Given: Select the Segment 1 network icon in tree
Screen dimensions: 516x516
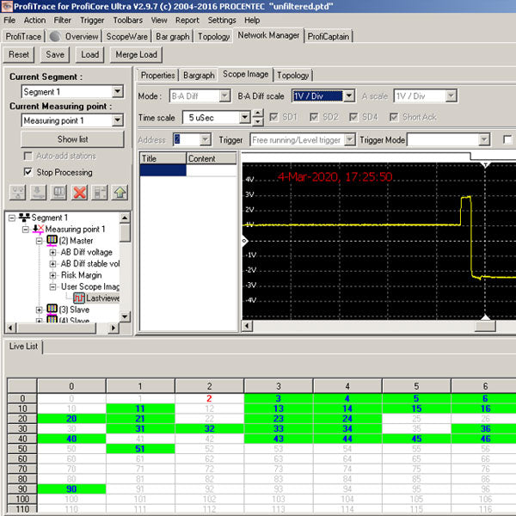Looking at the screenshot, I should coord(23,218).
